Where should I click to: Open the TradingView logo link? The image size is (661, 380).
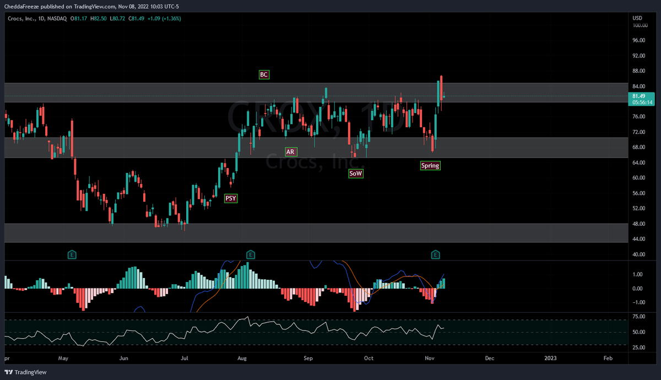click(26, 372)
